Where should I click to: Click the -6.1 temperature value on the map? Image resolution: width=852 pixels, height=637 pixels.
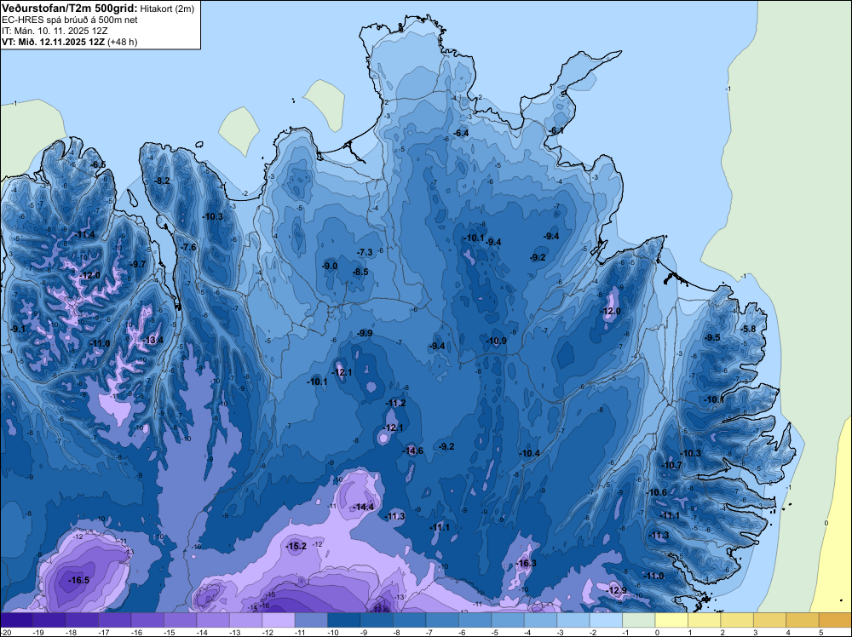556,131
